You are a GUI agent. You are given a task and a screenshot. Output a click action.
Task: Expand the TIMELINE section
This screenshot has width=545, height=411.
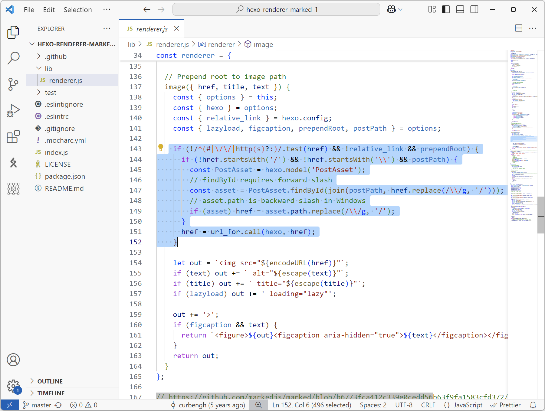51,393
